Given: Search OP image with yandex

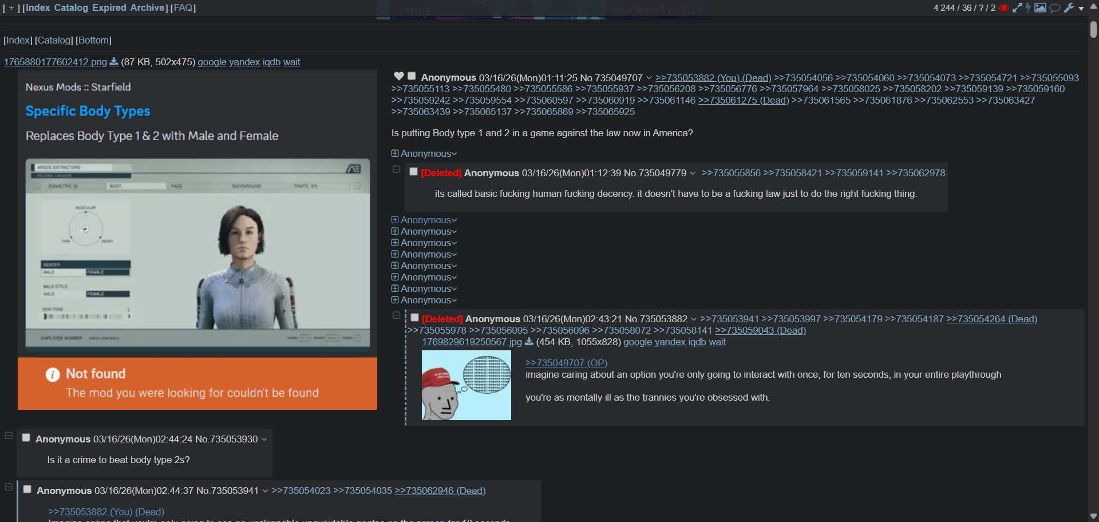Looking at the screenshot, I should tap(244, 62).
